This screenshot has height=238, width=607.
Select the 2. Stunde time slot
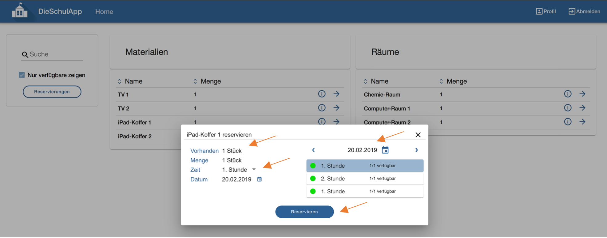[365, 178]
